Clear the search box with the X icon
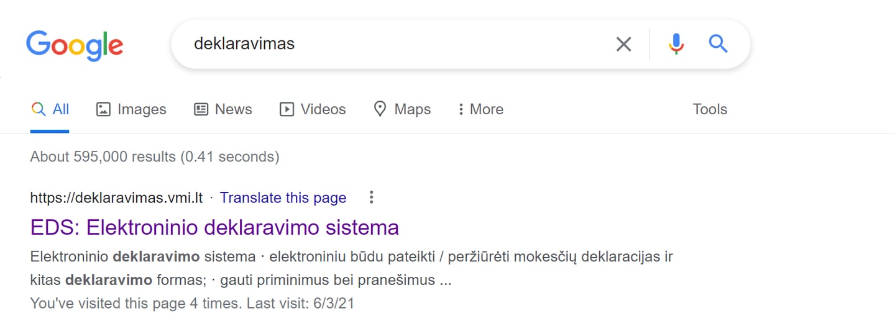This screenshot has height=316, width=895. 623,44
